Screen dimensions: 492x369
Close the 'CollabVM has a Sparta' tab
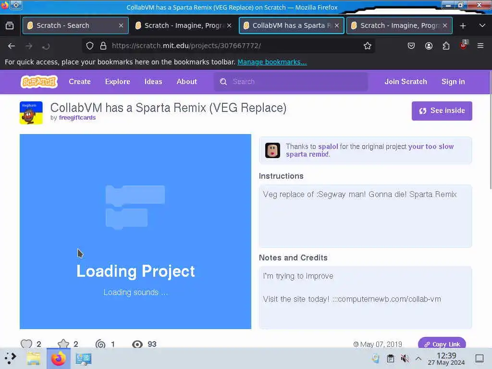tap(337, 25)
